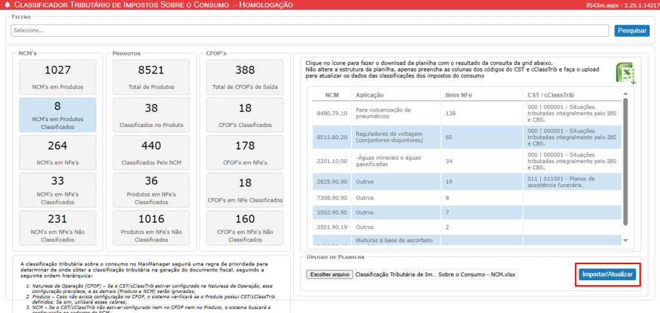The image size is (660, 313).
Task: Download the Excel spreadsheet icon
Action: click(x=625, y=73)
